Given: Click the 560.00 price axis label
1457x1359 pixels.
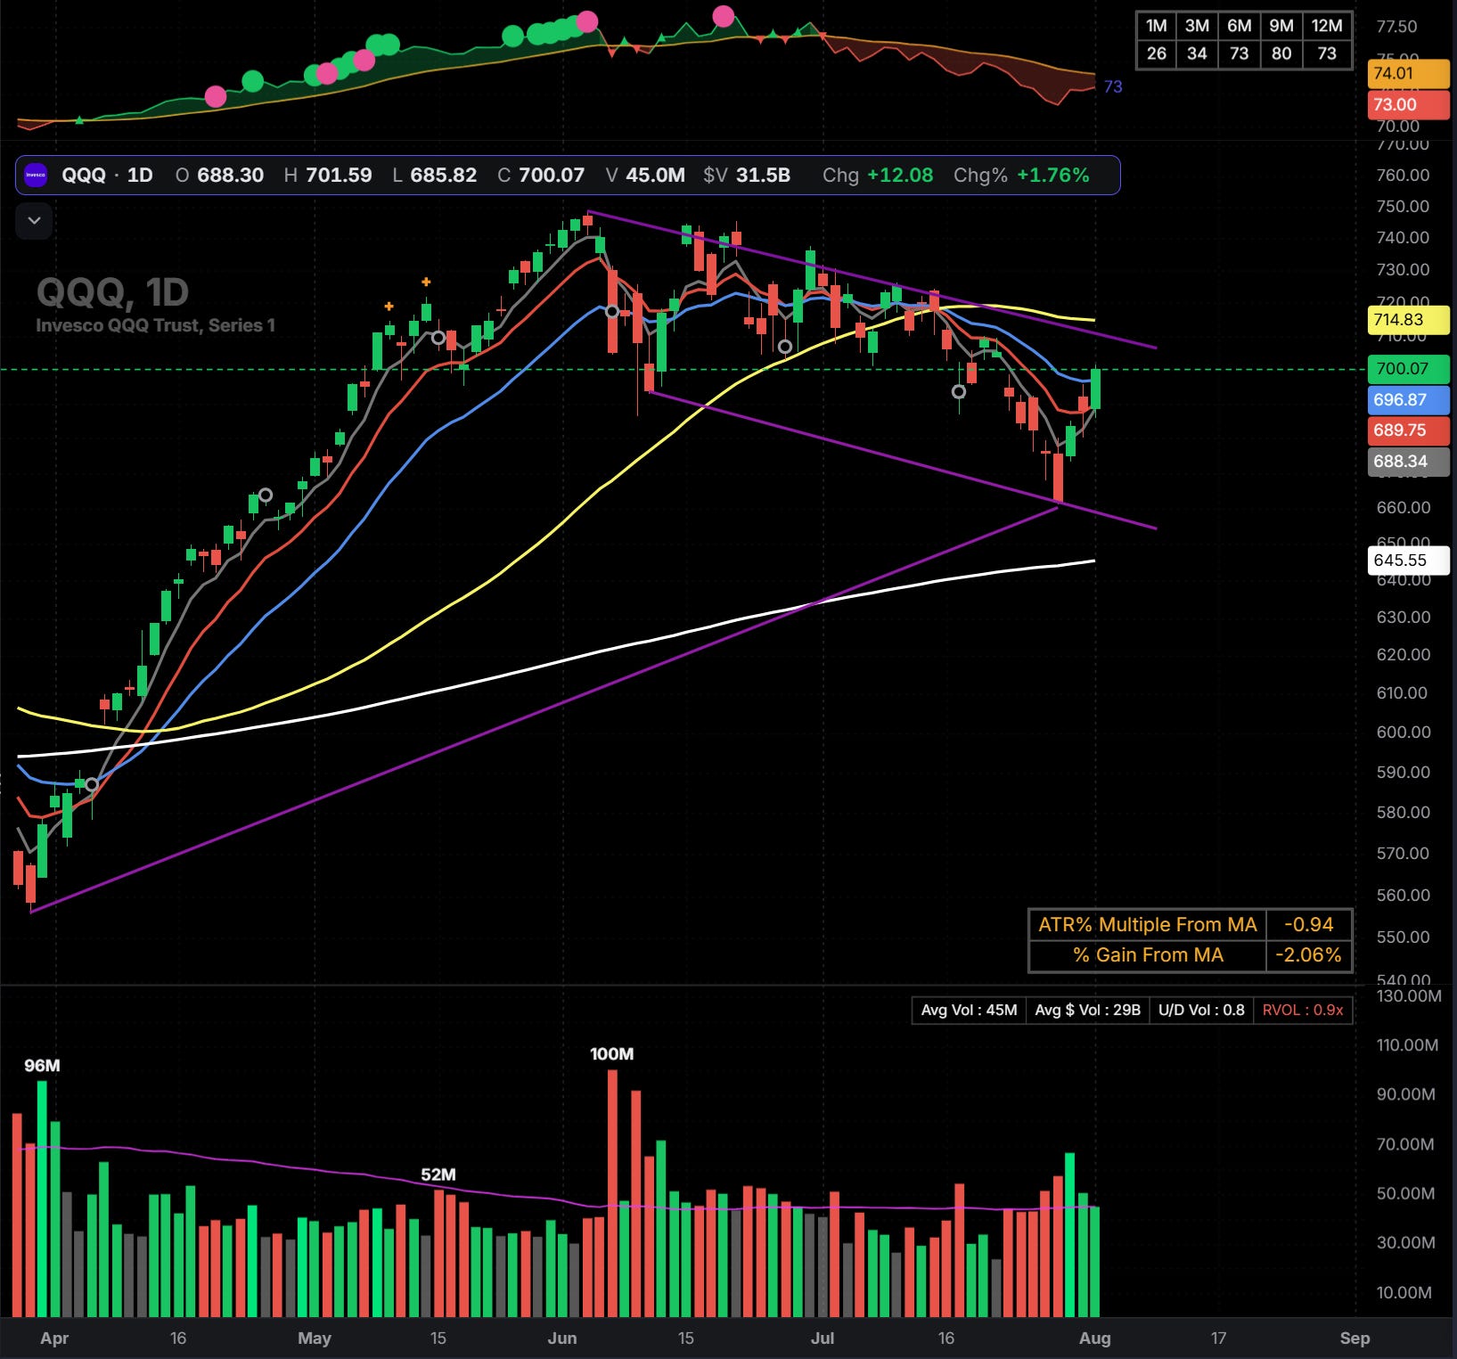Looking at the screenshot, I should (x=1403, y=895).
